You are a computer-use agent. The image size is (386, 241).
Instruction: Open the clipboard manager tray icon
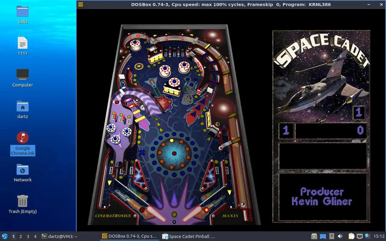pyautogui.click(x=351, y=236)
